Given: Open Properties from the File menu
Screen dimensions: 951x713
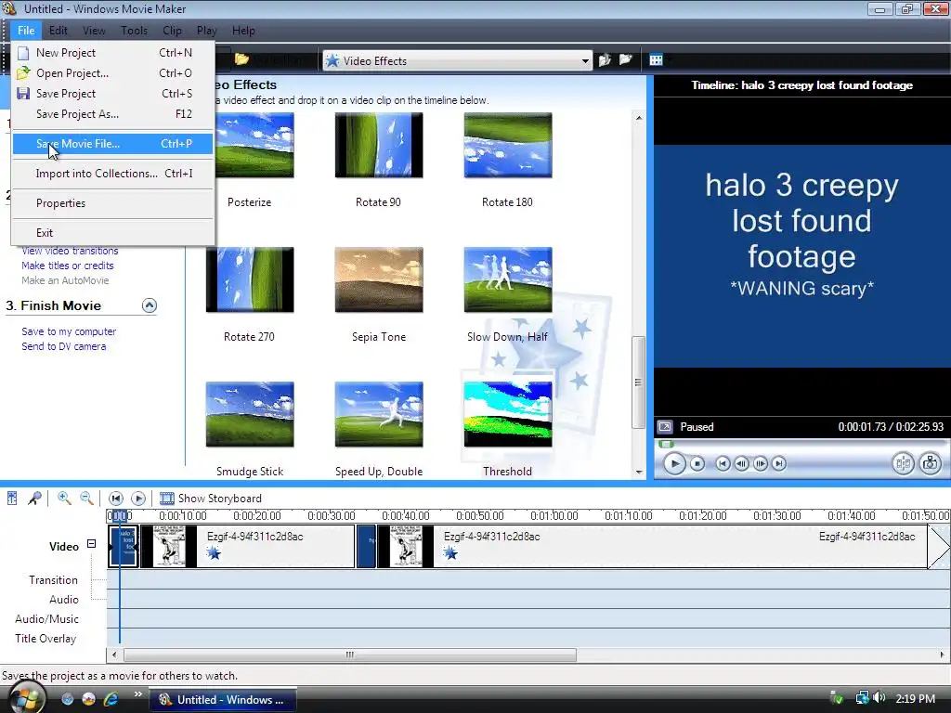Looking at the screenshot, I should [112, 203].
